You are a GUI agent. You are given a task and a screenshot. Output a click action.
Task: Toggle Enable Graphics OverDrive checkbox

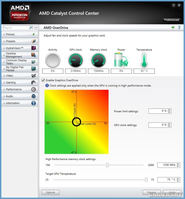coord(43,80)
